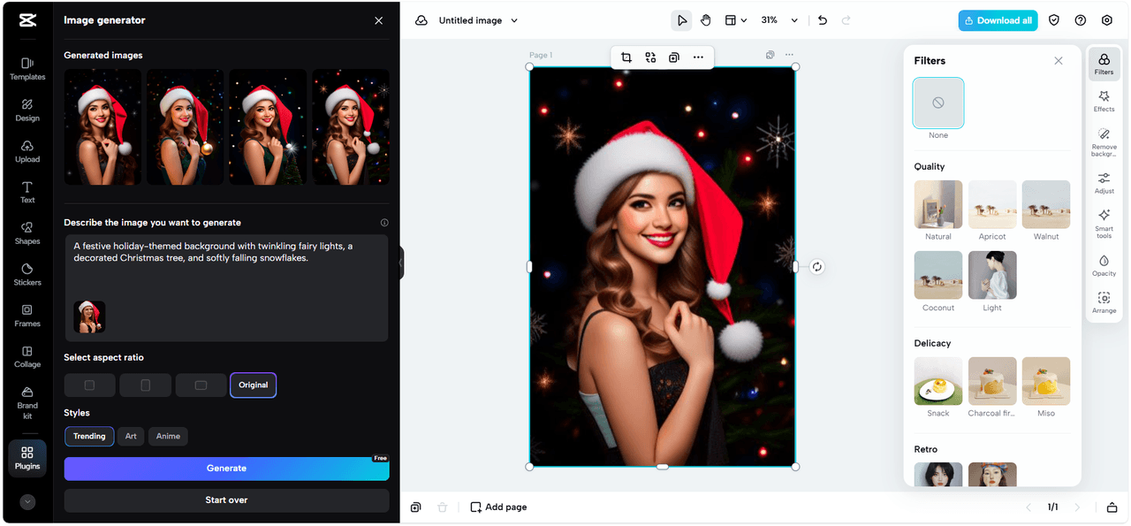
Task: Open the zoom level dropdown showing 31%
Action: [776, 19]
